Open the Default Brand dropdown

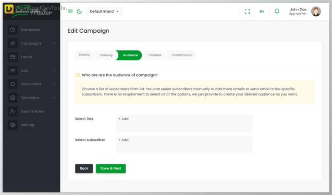click(x=104, y=12)
